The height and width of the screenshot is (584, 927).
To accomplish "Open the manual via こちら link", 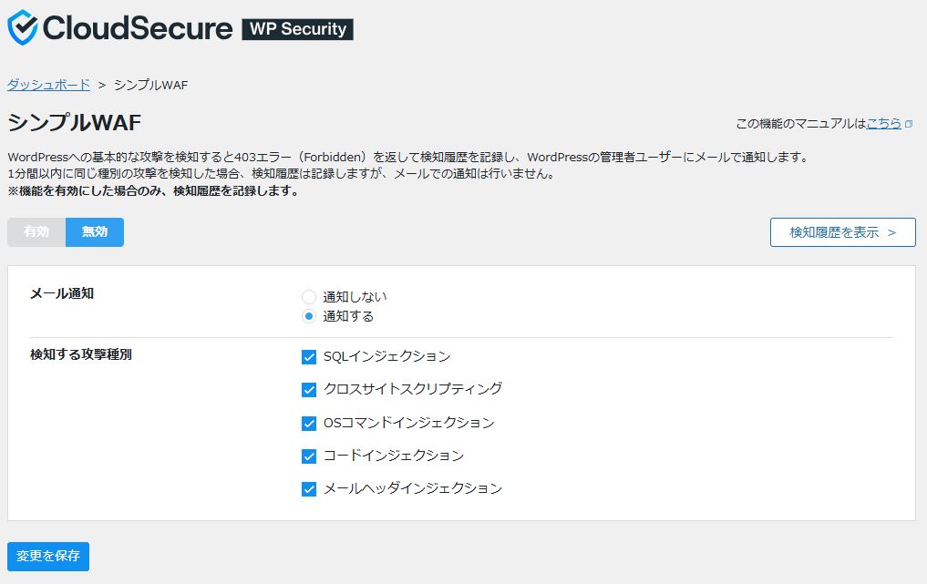I will point(886,123).
